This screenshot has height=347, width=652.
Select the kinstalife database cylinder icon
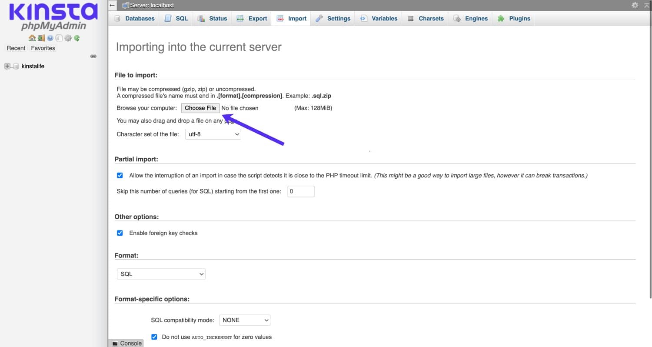[16, 66]
